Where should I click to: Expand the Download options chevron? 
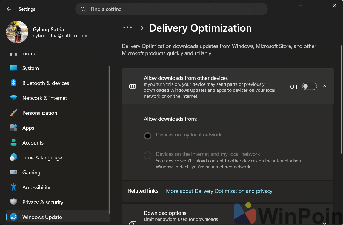click(x=324, y=223)
